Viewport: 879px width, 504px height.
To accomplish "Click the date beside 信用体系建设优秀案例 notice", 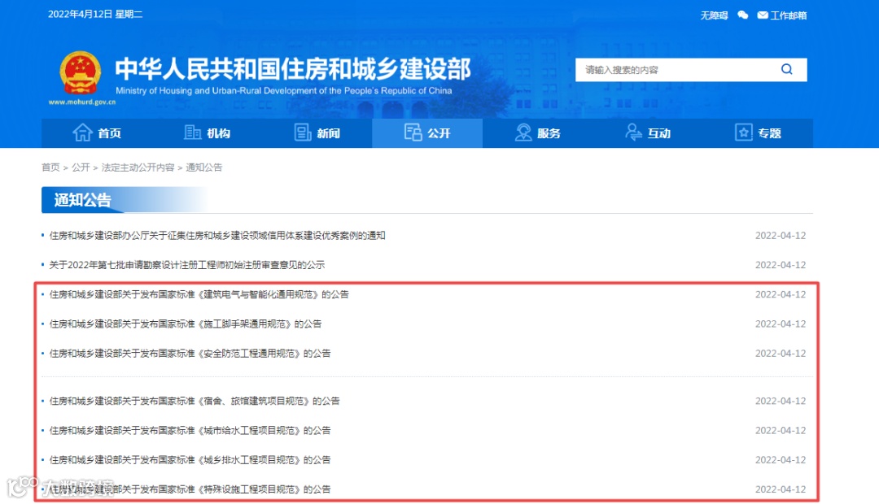I will coord(781,235).
